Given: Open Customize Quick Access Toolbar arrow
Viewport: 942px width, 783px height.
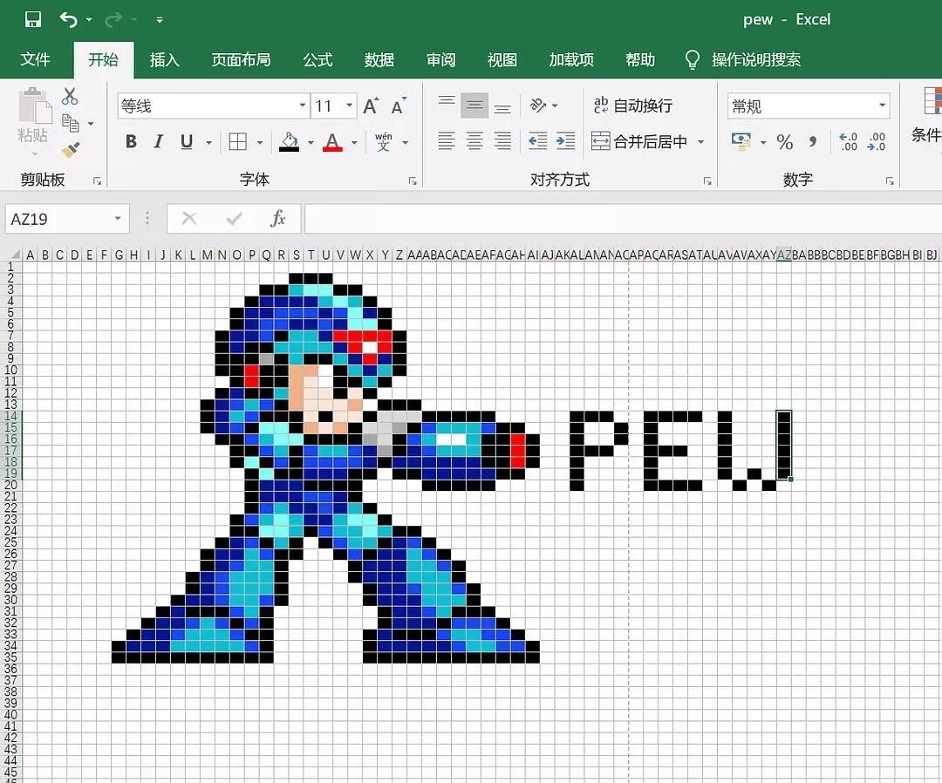Looking at the screenshot, I should coord(160,20).
